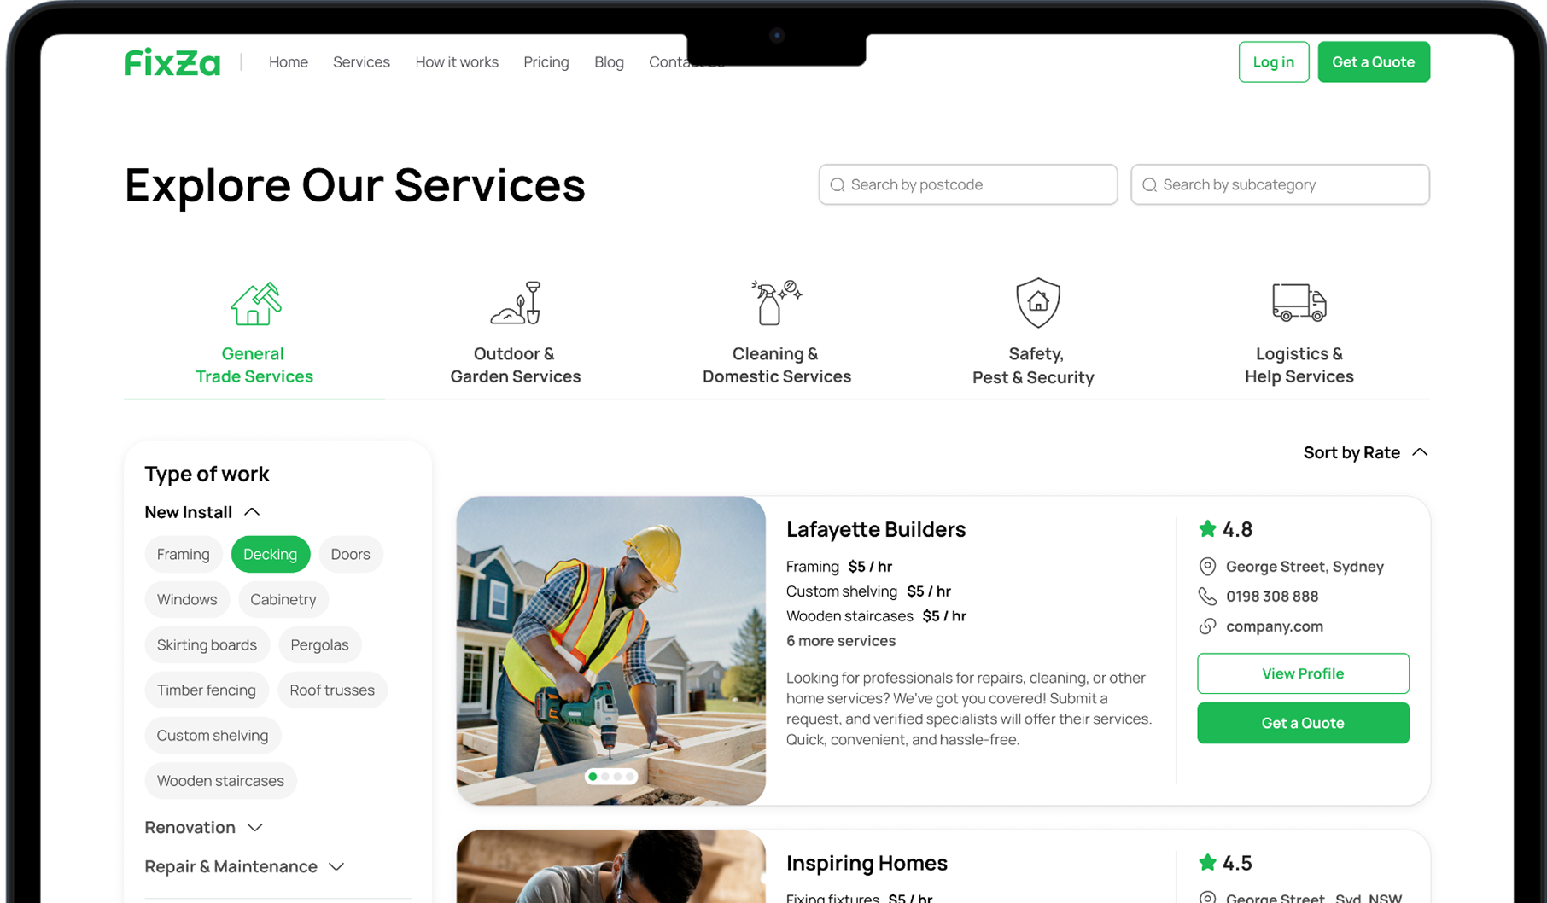The height and width of the screenshot is (903, 1547).
Task: Toggle the Roof trusses filter chip
Action: (x=331, y=690)
